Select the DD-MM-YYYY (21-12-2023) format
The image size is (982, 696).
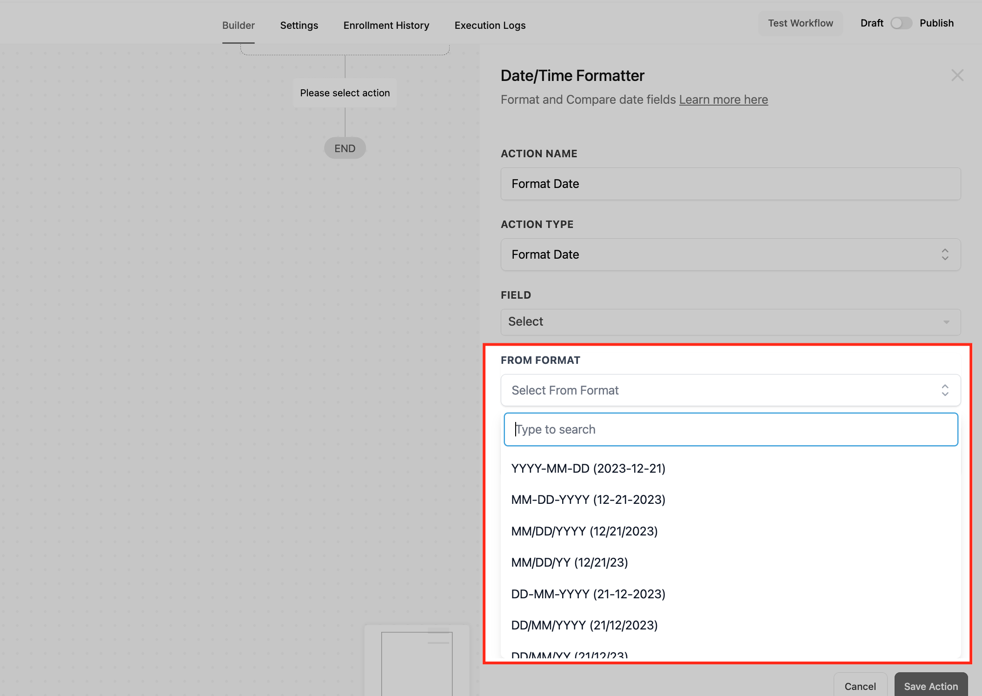pos(588,594)
